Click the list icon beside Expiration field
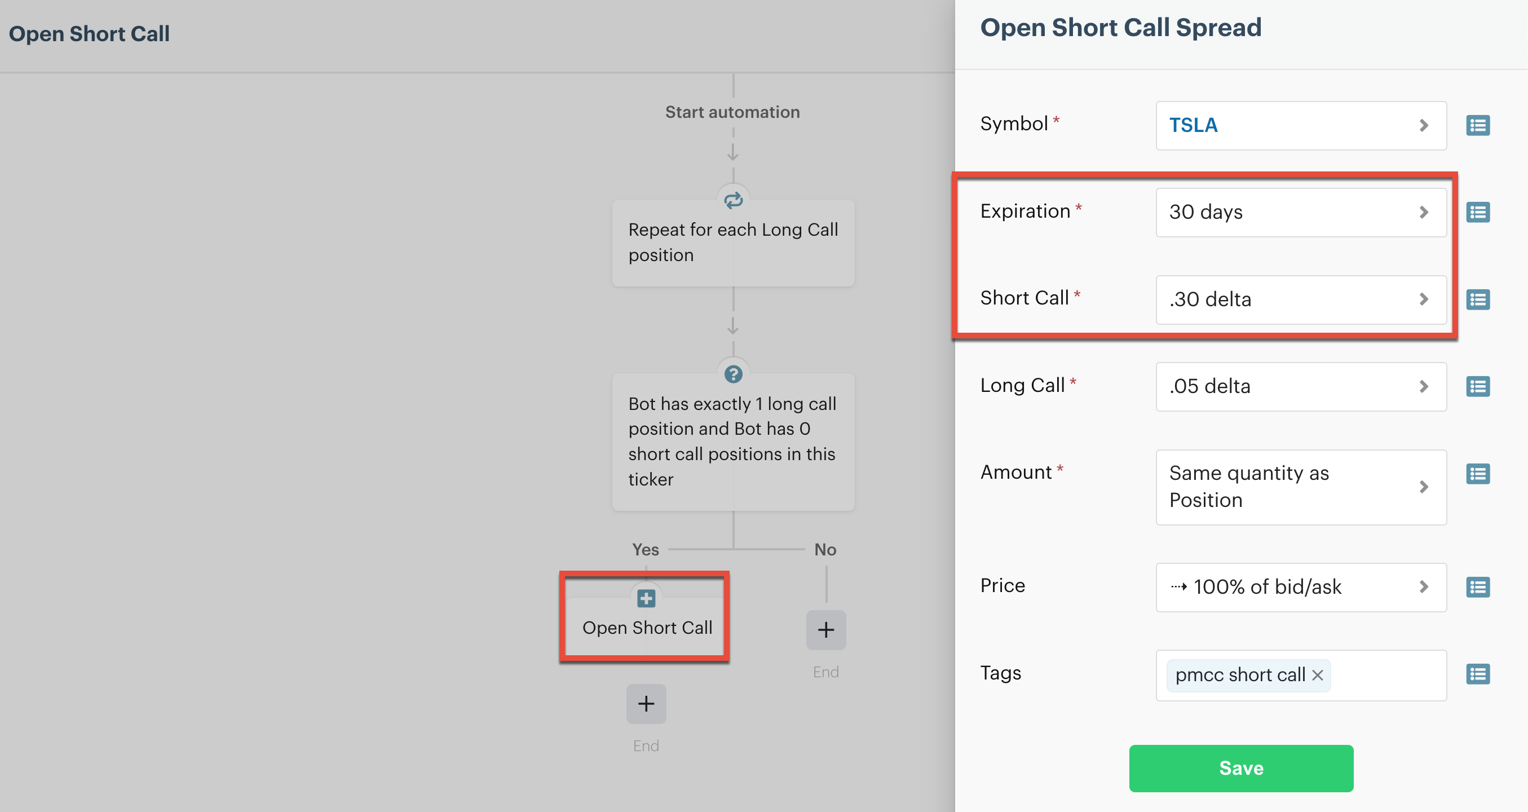 click(1478, 213)
